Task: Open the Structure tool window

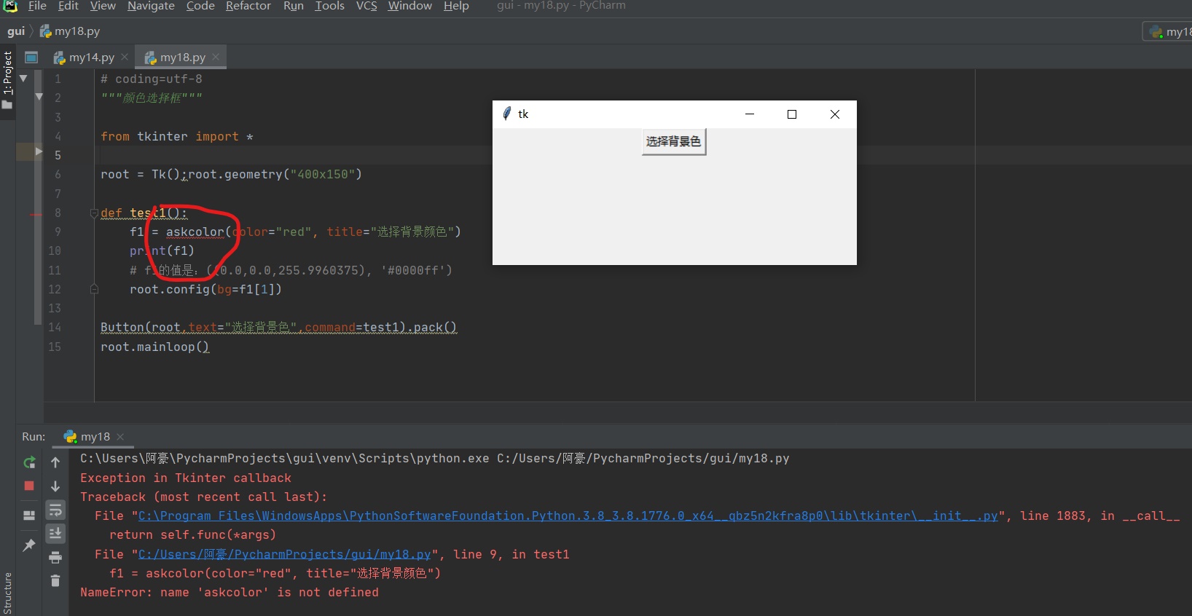Action: click(7, 593)
